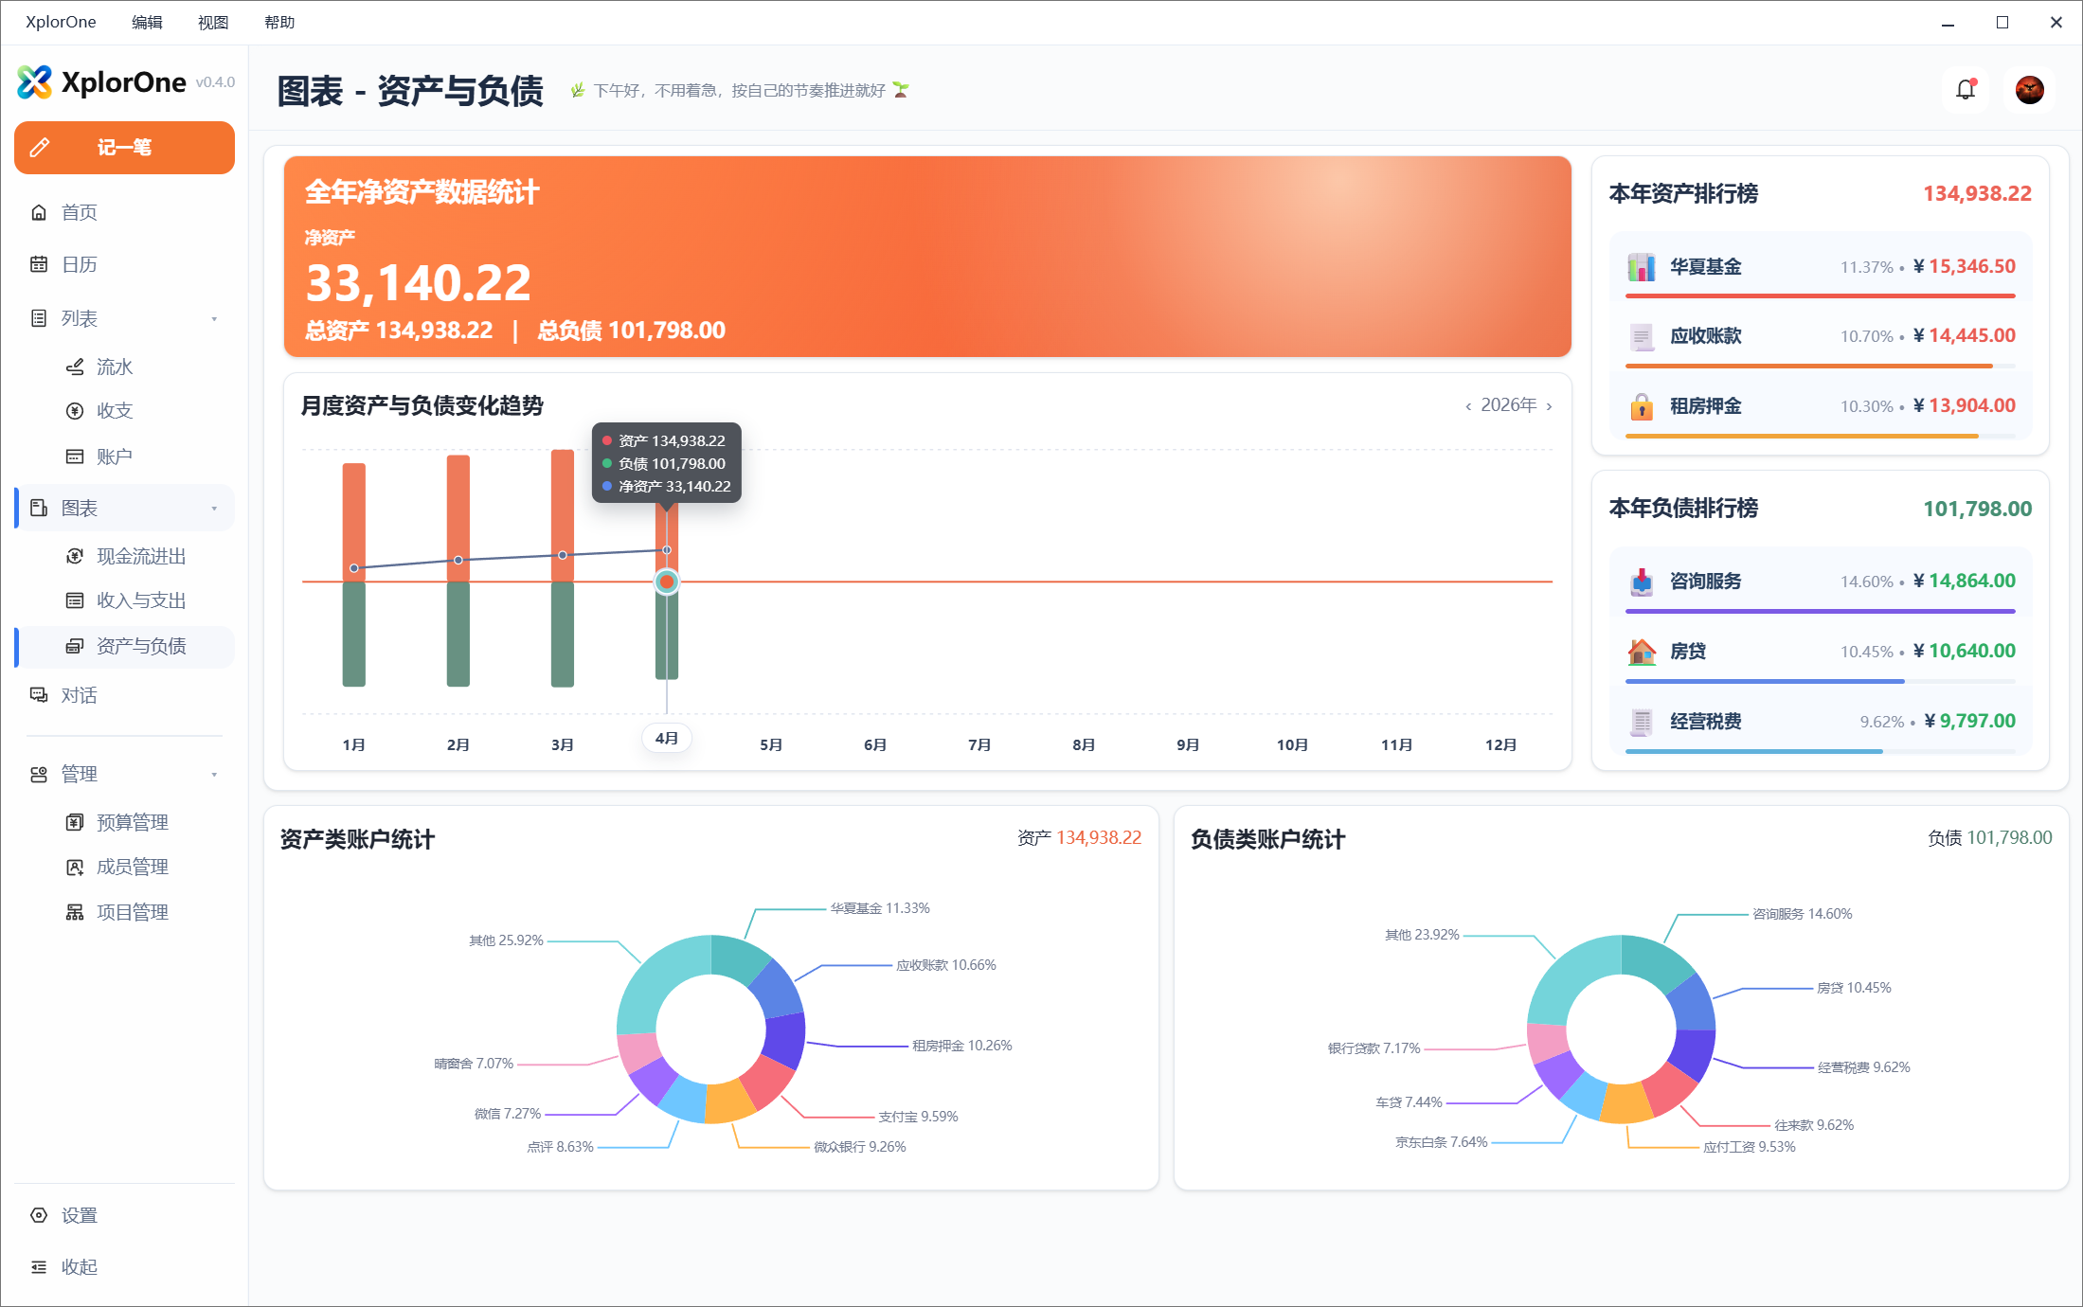Select the 华夏基金 asset ranking entry
Image resolution: width=2083 pixels, height=1307 pixels.
coord(1820,267)
